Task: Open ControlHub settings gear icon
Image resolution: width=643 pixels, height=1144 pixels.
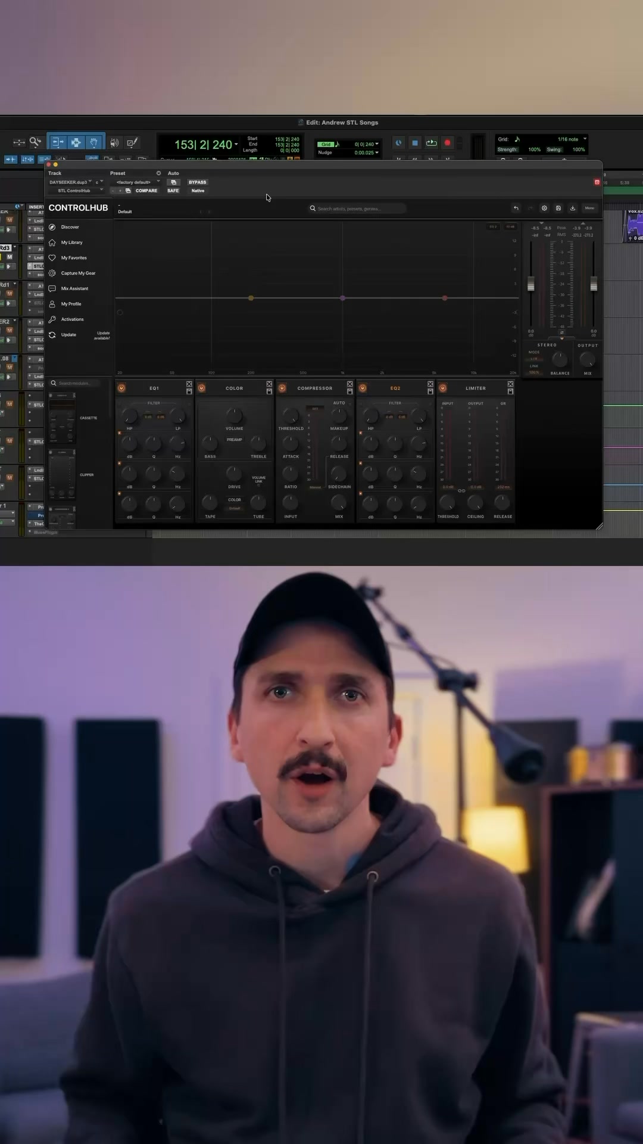Action: click(x=544, y=208)
